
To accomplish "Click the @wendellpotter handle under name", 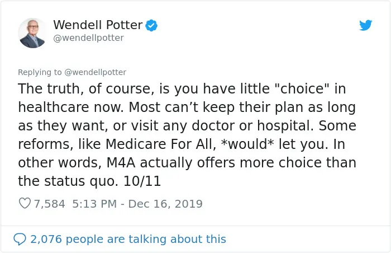I will click(x=88, y=38).
